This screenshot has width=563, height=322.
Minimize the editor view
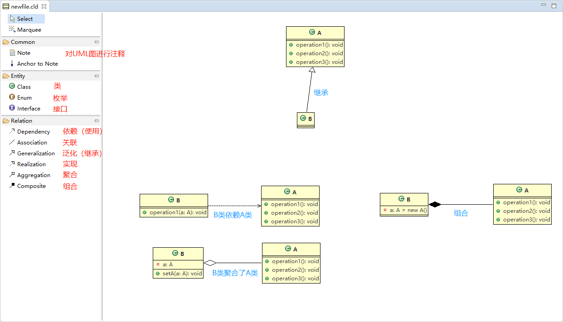tap(544, 5)
